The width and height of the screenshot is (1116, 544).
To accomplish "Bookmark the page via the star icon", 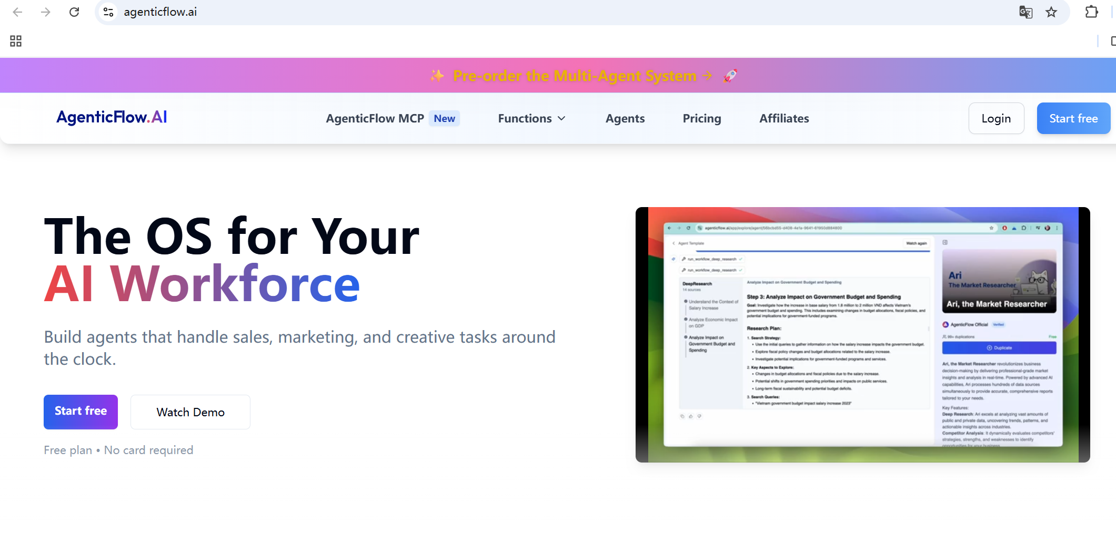I will click(x=1051, y=12).
